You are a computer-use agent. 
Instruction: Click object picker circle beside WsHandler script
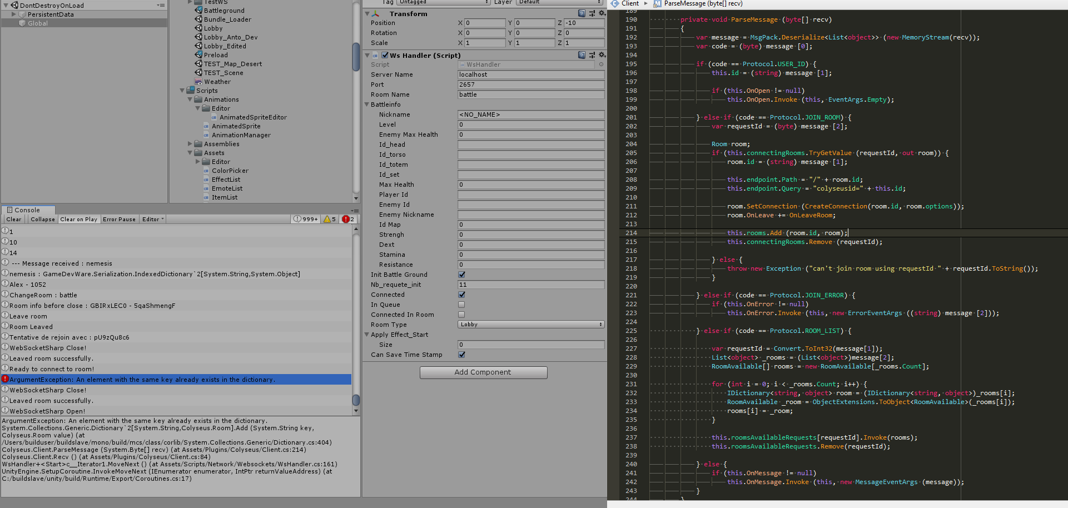(x=601, y=64)
